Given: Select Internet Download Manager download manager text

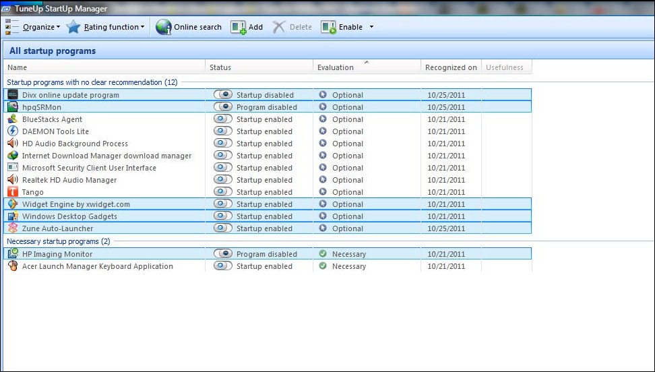Looking at the screenshot, I should pos(107,156).
